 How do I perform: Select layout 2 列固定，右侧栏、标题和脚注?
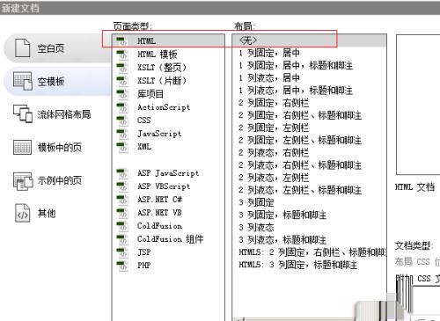tap(300, 115)
